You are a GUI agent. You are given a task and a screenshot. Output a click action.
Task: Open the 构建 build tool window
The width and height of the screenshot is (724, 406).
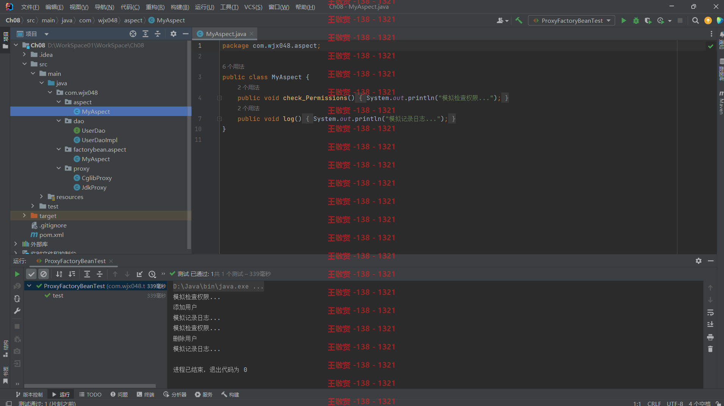[x=230, y=394]
